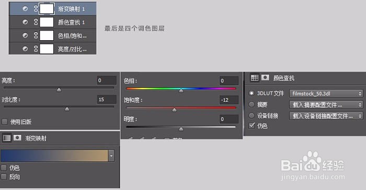Image resolution: width=366 pixels, height=190 pixels.
Task: Open the 载入设备链接配置文件 dropdown
Action: (326, 116)
